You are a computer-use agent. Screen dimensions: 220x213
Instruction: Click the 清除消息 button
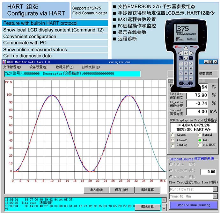coord(147,207)
